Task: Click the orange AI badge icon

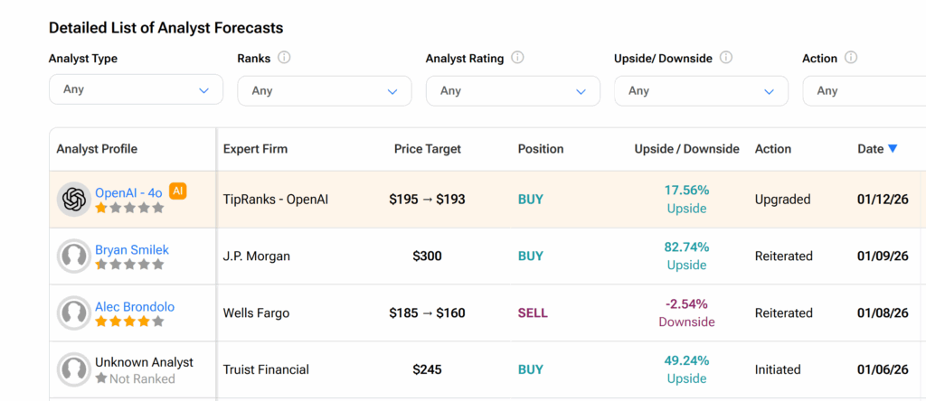Action: [x=178, y=191]
